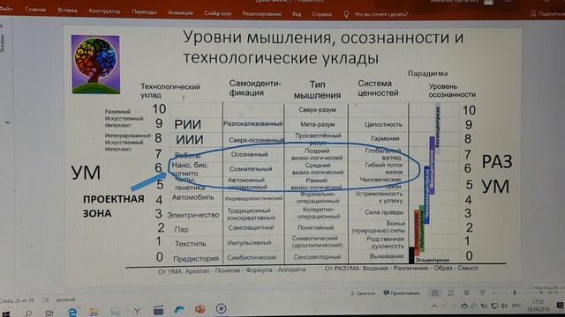Screen dimensions: 565x317
Task: Select the slide title text
Action: (x=323, y=48)
